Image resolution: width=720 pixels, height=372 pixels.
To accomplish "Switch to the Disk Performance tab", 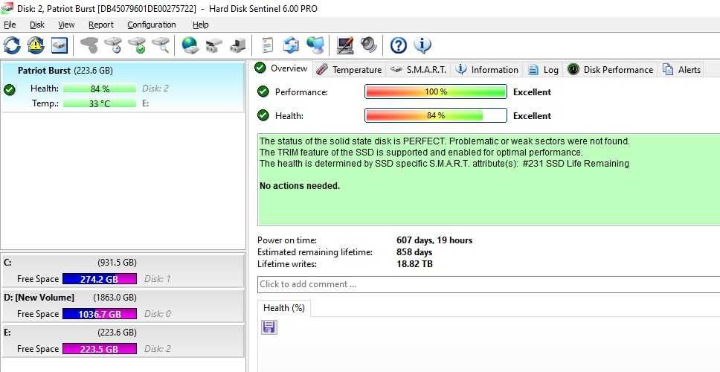I will pos(611,70).
